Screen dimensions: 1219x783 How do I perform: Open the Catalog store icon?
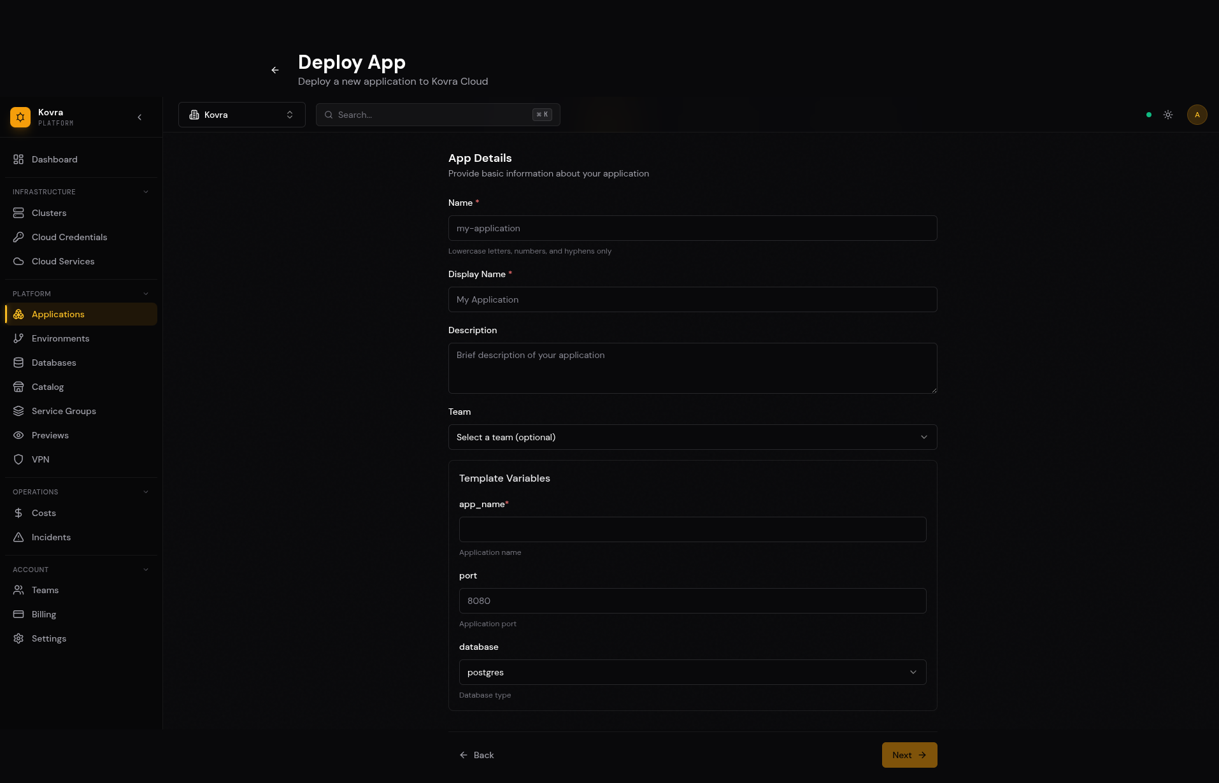click(x=18, y=387)
